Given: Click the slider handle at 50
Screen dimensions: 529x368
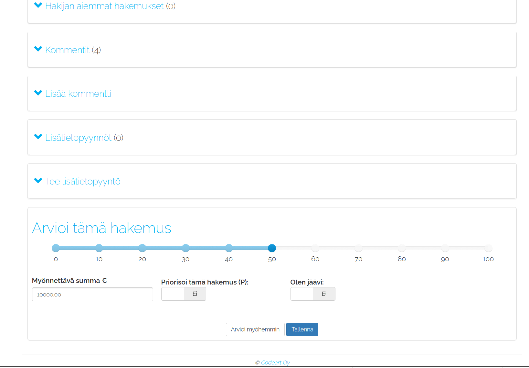Looking at the screenshot, I should pyautogui.click(x=272, y=248).
